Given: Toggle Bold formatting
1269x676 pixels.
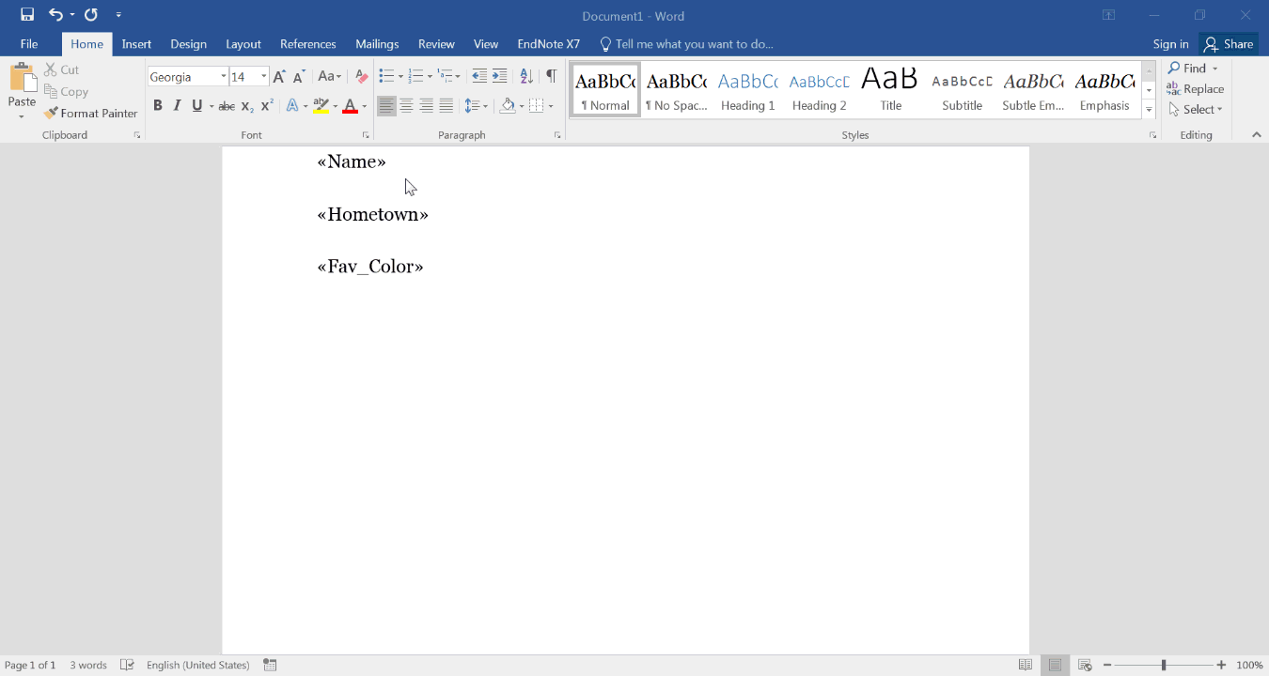Looking at the screenshot, I should (x=158, y=106).
